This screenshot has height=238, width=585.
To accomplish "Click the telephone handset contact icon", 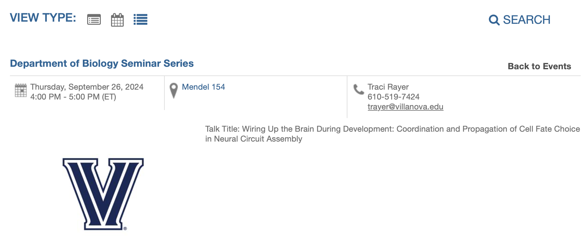I will click(x=359, y=89).
